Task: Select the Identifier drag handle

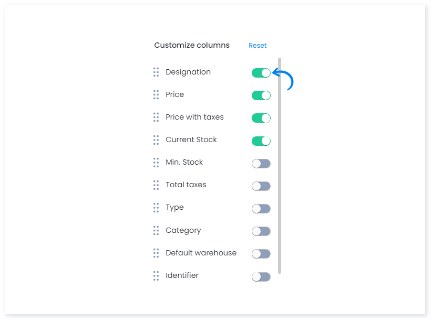Action: (156, 275)
